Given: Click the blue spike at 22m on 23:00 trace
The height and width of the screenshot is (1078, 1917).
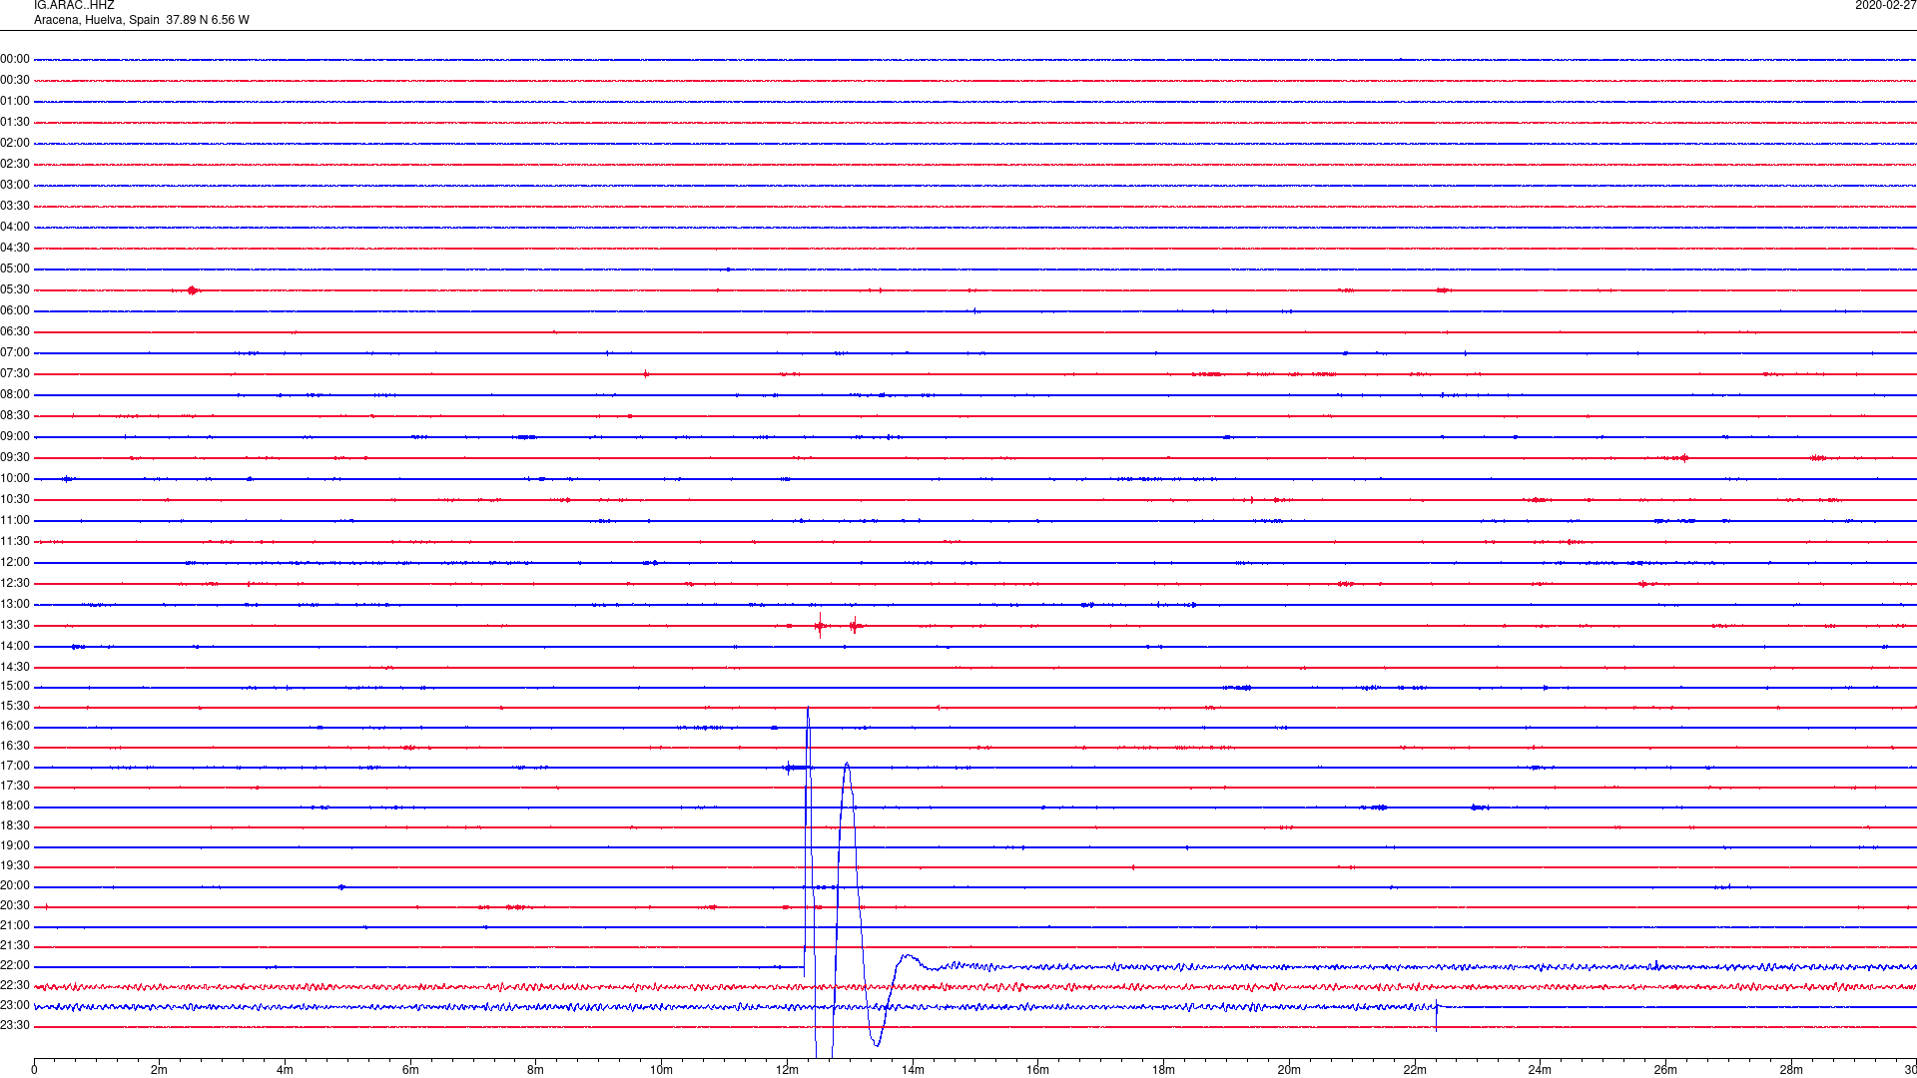Looking at the screenshot, I should (1437, 1013).
